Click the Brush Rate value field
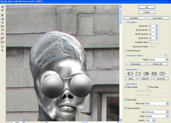The height and width of the screenshot is (123, 171). coord(152,38)
